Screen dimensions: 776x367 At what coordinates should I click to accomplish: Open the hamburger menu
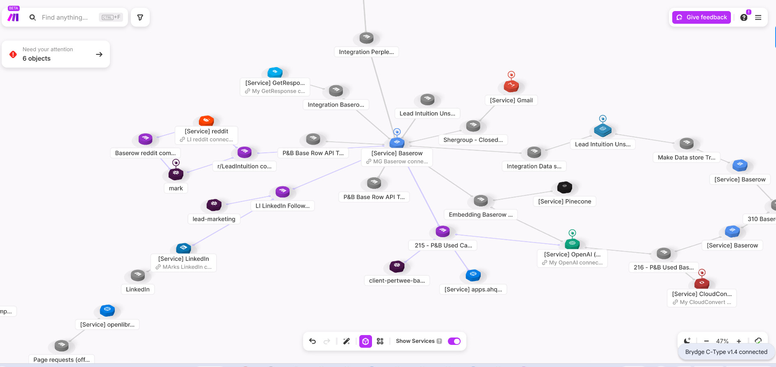point(758,17)
